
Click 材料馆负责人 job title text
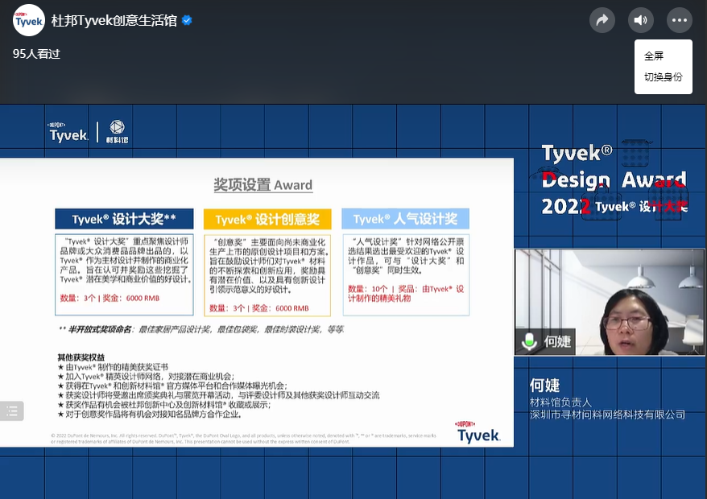[x=560, y=402]
